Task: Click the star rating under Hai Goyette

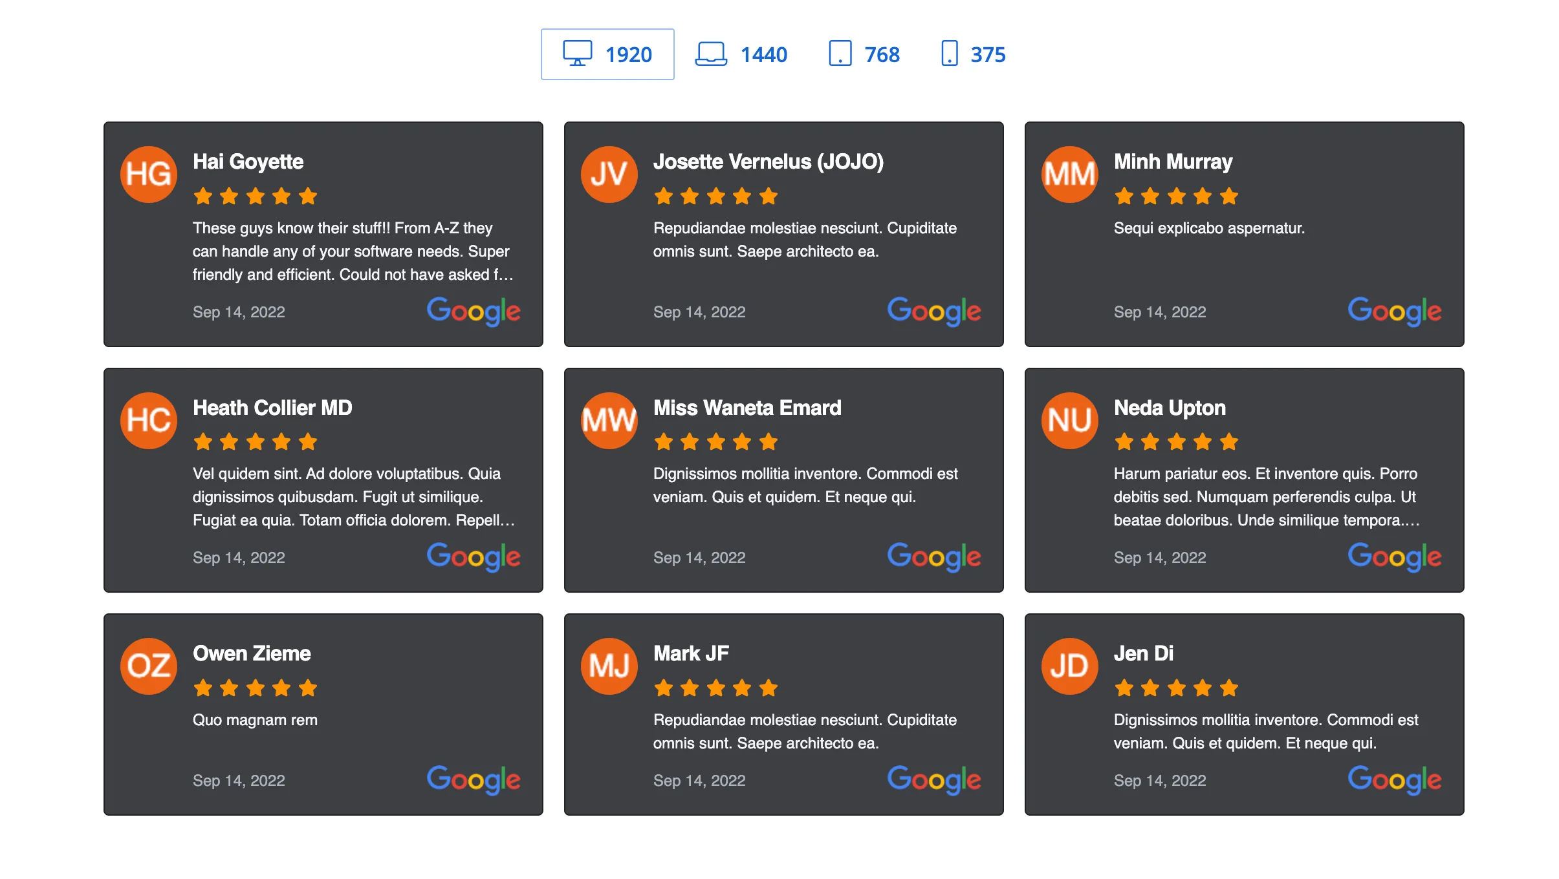Action: pos(256,196)
